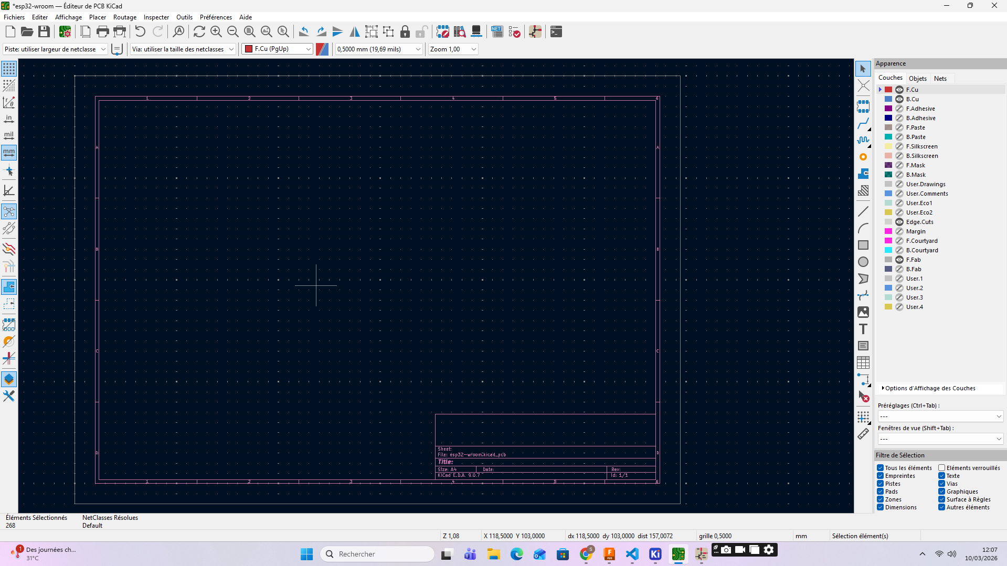Select the Add footprint tool
The image size is (1007, 566).
pyautogui.click(x=863, y=106)
